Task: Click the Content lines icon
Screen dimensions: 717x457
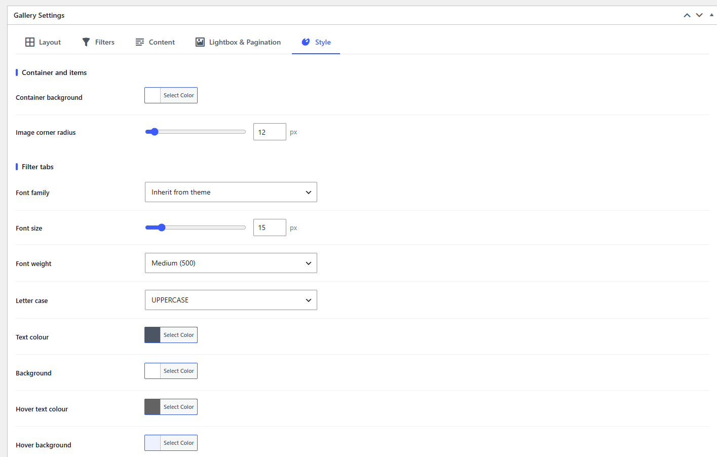Action: pyautogui.click(x=140, y=42)
